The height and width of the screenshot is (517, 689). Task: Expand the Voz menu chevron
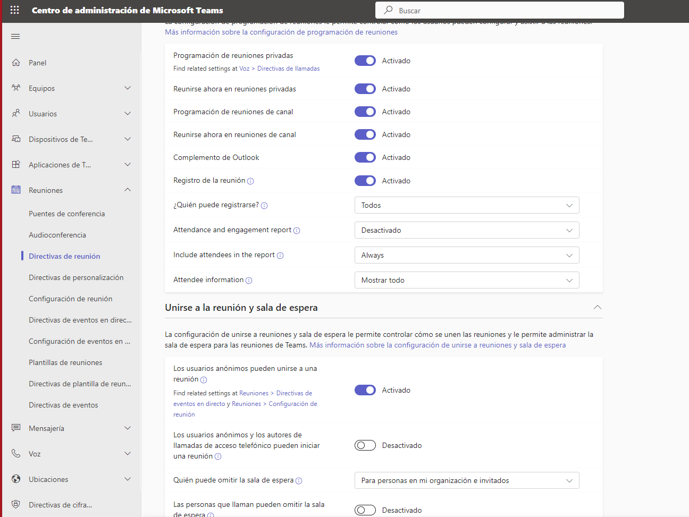pyautogui.click(x=128, y=453)
